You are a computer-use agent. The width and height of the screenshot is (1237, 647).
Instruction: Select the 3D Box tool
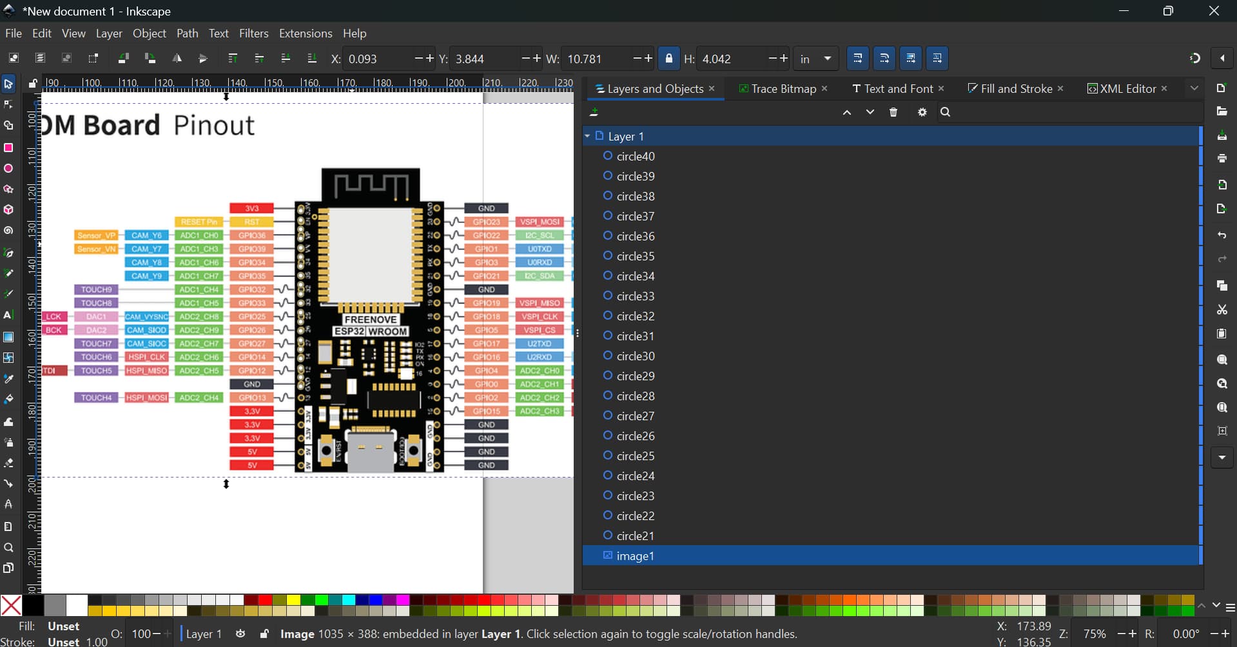pyautogui.click(x=8, y=210)
